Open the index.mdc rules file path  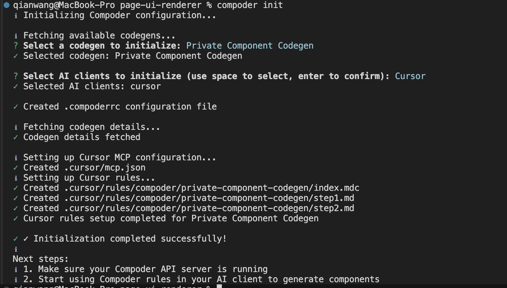[x=212, y=188]
